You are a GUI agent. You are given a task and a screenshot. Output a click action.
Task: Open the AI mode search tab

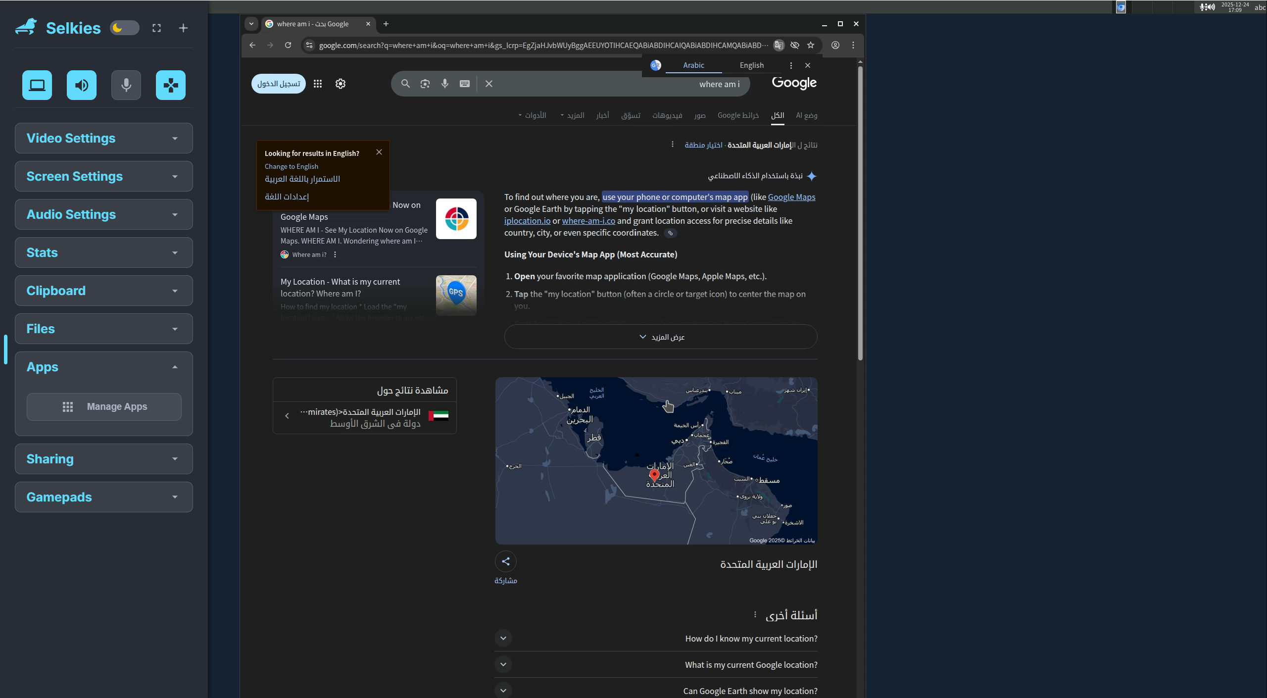(x=807, y=115)
